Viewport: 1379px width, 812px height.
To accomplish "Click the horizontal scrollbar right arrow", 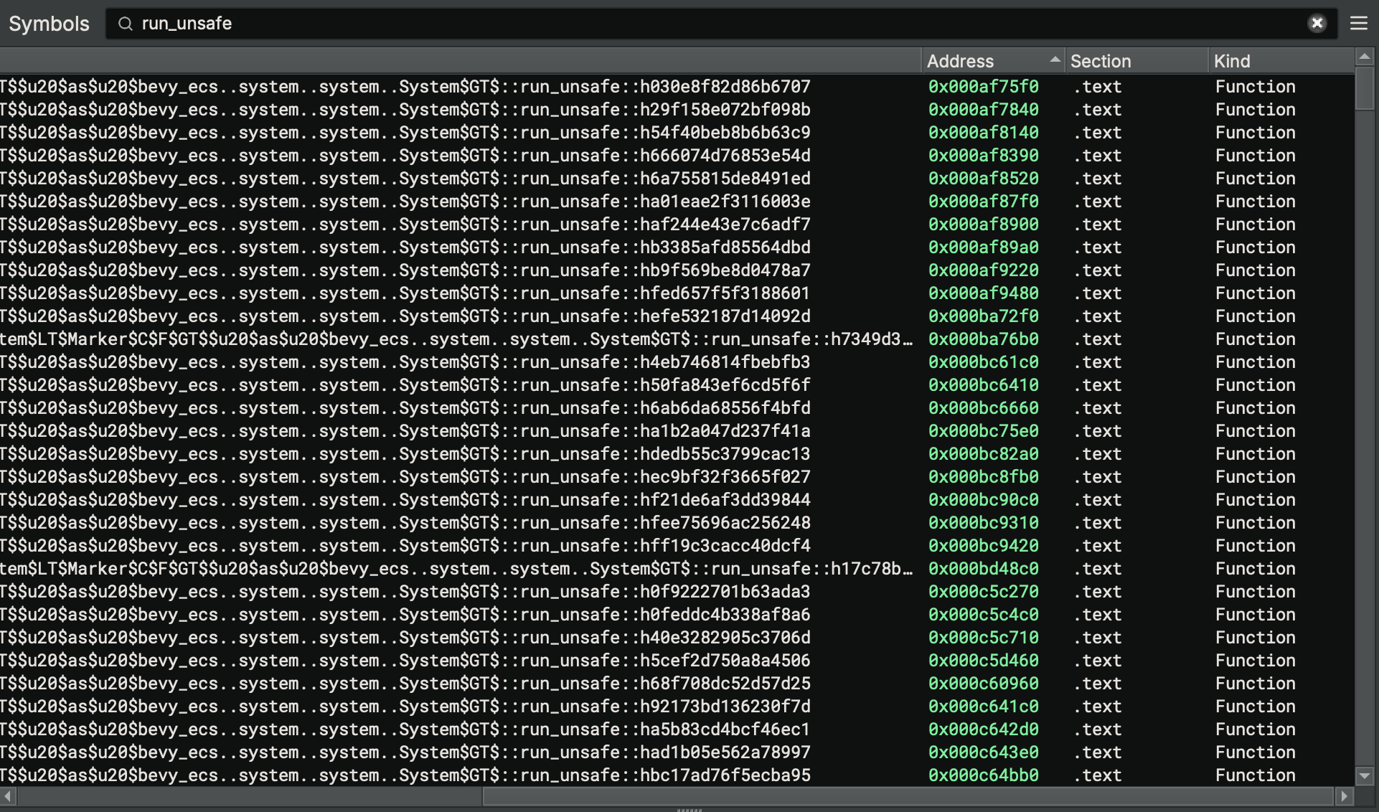I will (1345, 796).
